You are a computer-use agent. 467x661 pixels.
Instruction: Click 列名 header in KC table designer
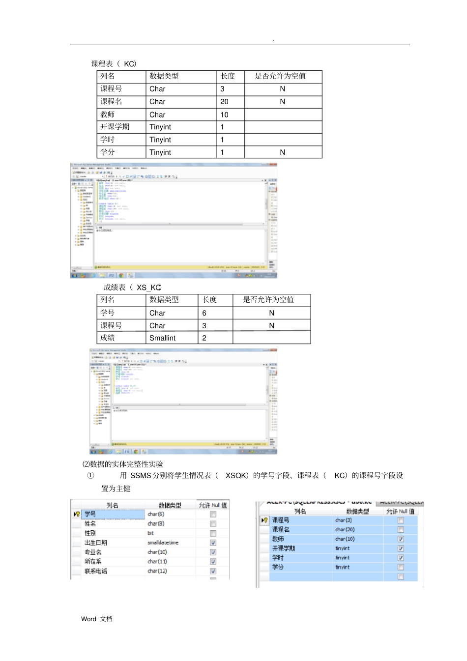(300, 511)
